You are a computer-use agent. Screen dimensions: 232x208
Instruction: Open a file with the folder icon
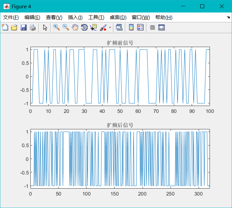14,27
